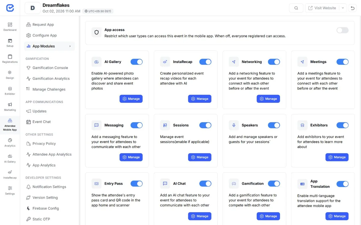Click Manage on AI Gallery card
The width and height of the screenshot is (361, 225).
point(131,99)
